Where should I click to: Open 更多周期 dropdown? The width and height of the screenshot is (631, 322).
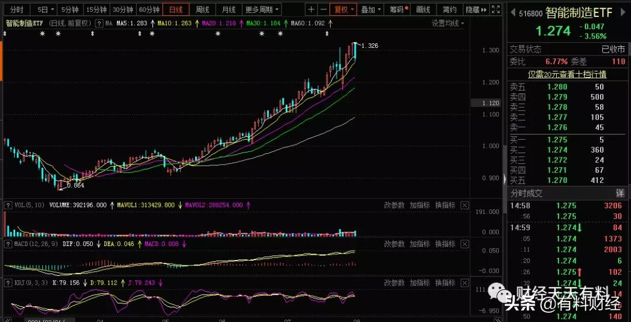click(x=262, y=9)
